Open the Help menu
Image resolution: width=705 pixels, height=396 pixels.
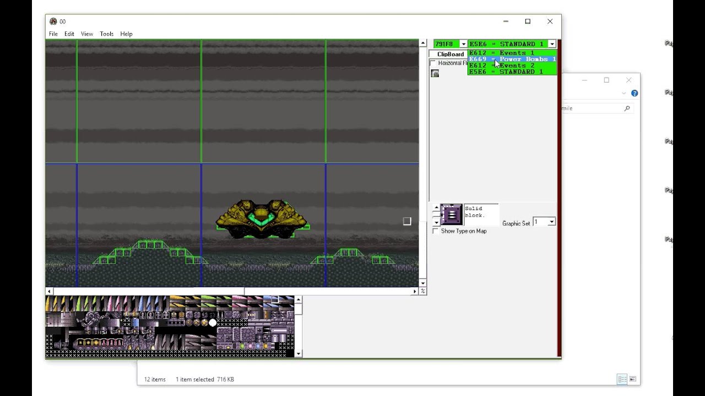pyautogui.click(x=126, y=34)
